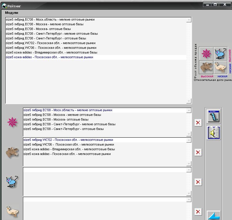Select 'WC'06 - Псковская обл.' in cow list
The height and width of the screenshot is (220, 232).
[x=105, y=144]
